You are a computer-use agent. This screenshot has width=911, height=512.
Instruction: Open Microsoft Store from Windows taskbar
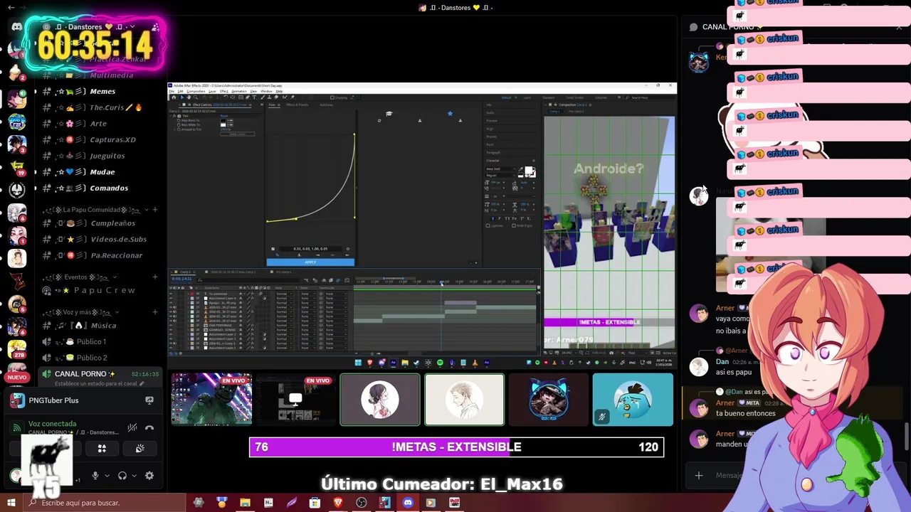(x=315, y=503)
